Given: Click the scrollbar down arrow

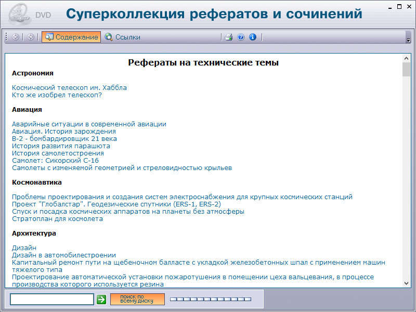Looking at the screenshot, I should [x=406, y=283].
